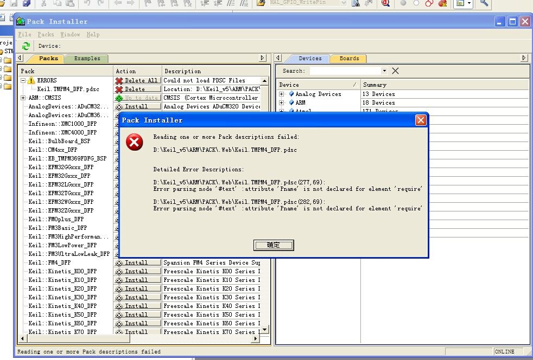Open the Configuration wrench icon in uVision
The image size is (533, 360).
(484, 3)
